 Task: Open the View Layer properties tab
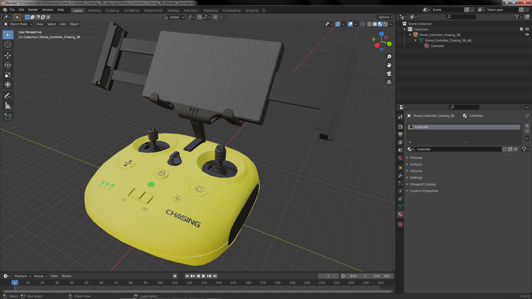click(x=400, y=142)
